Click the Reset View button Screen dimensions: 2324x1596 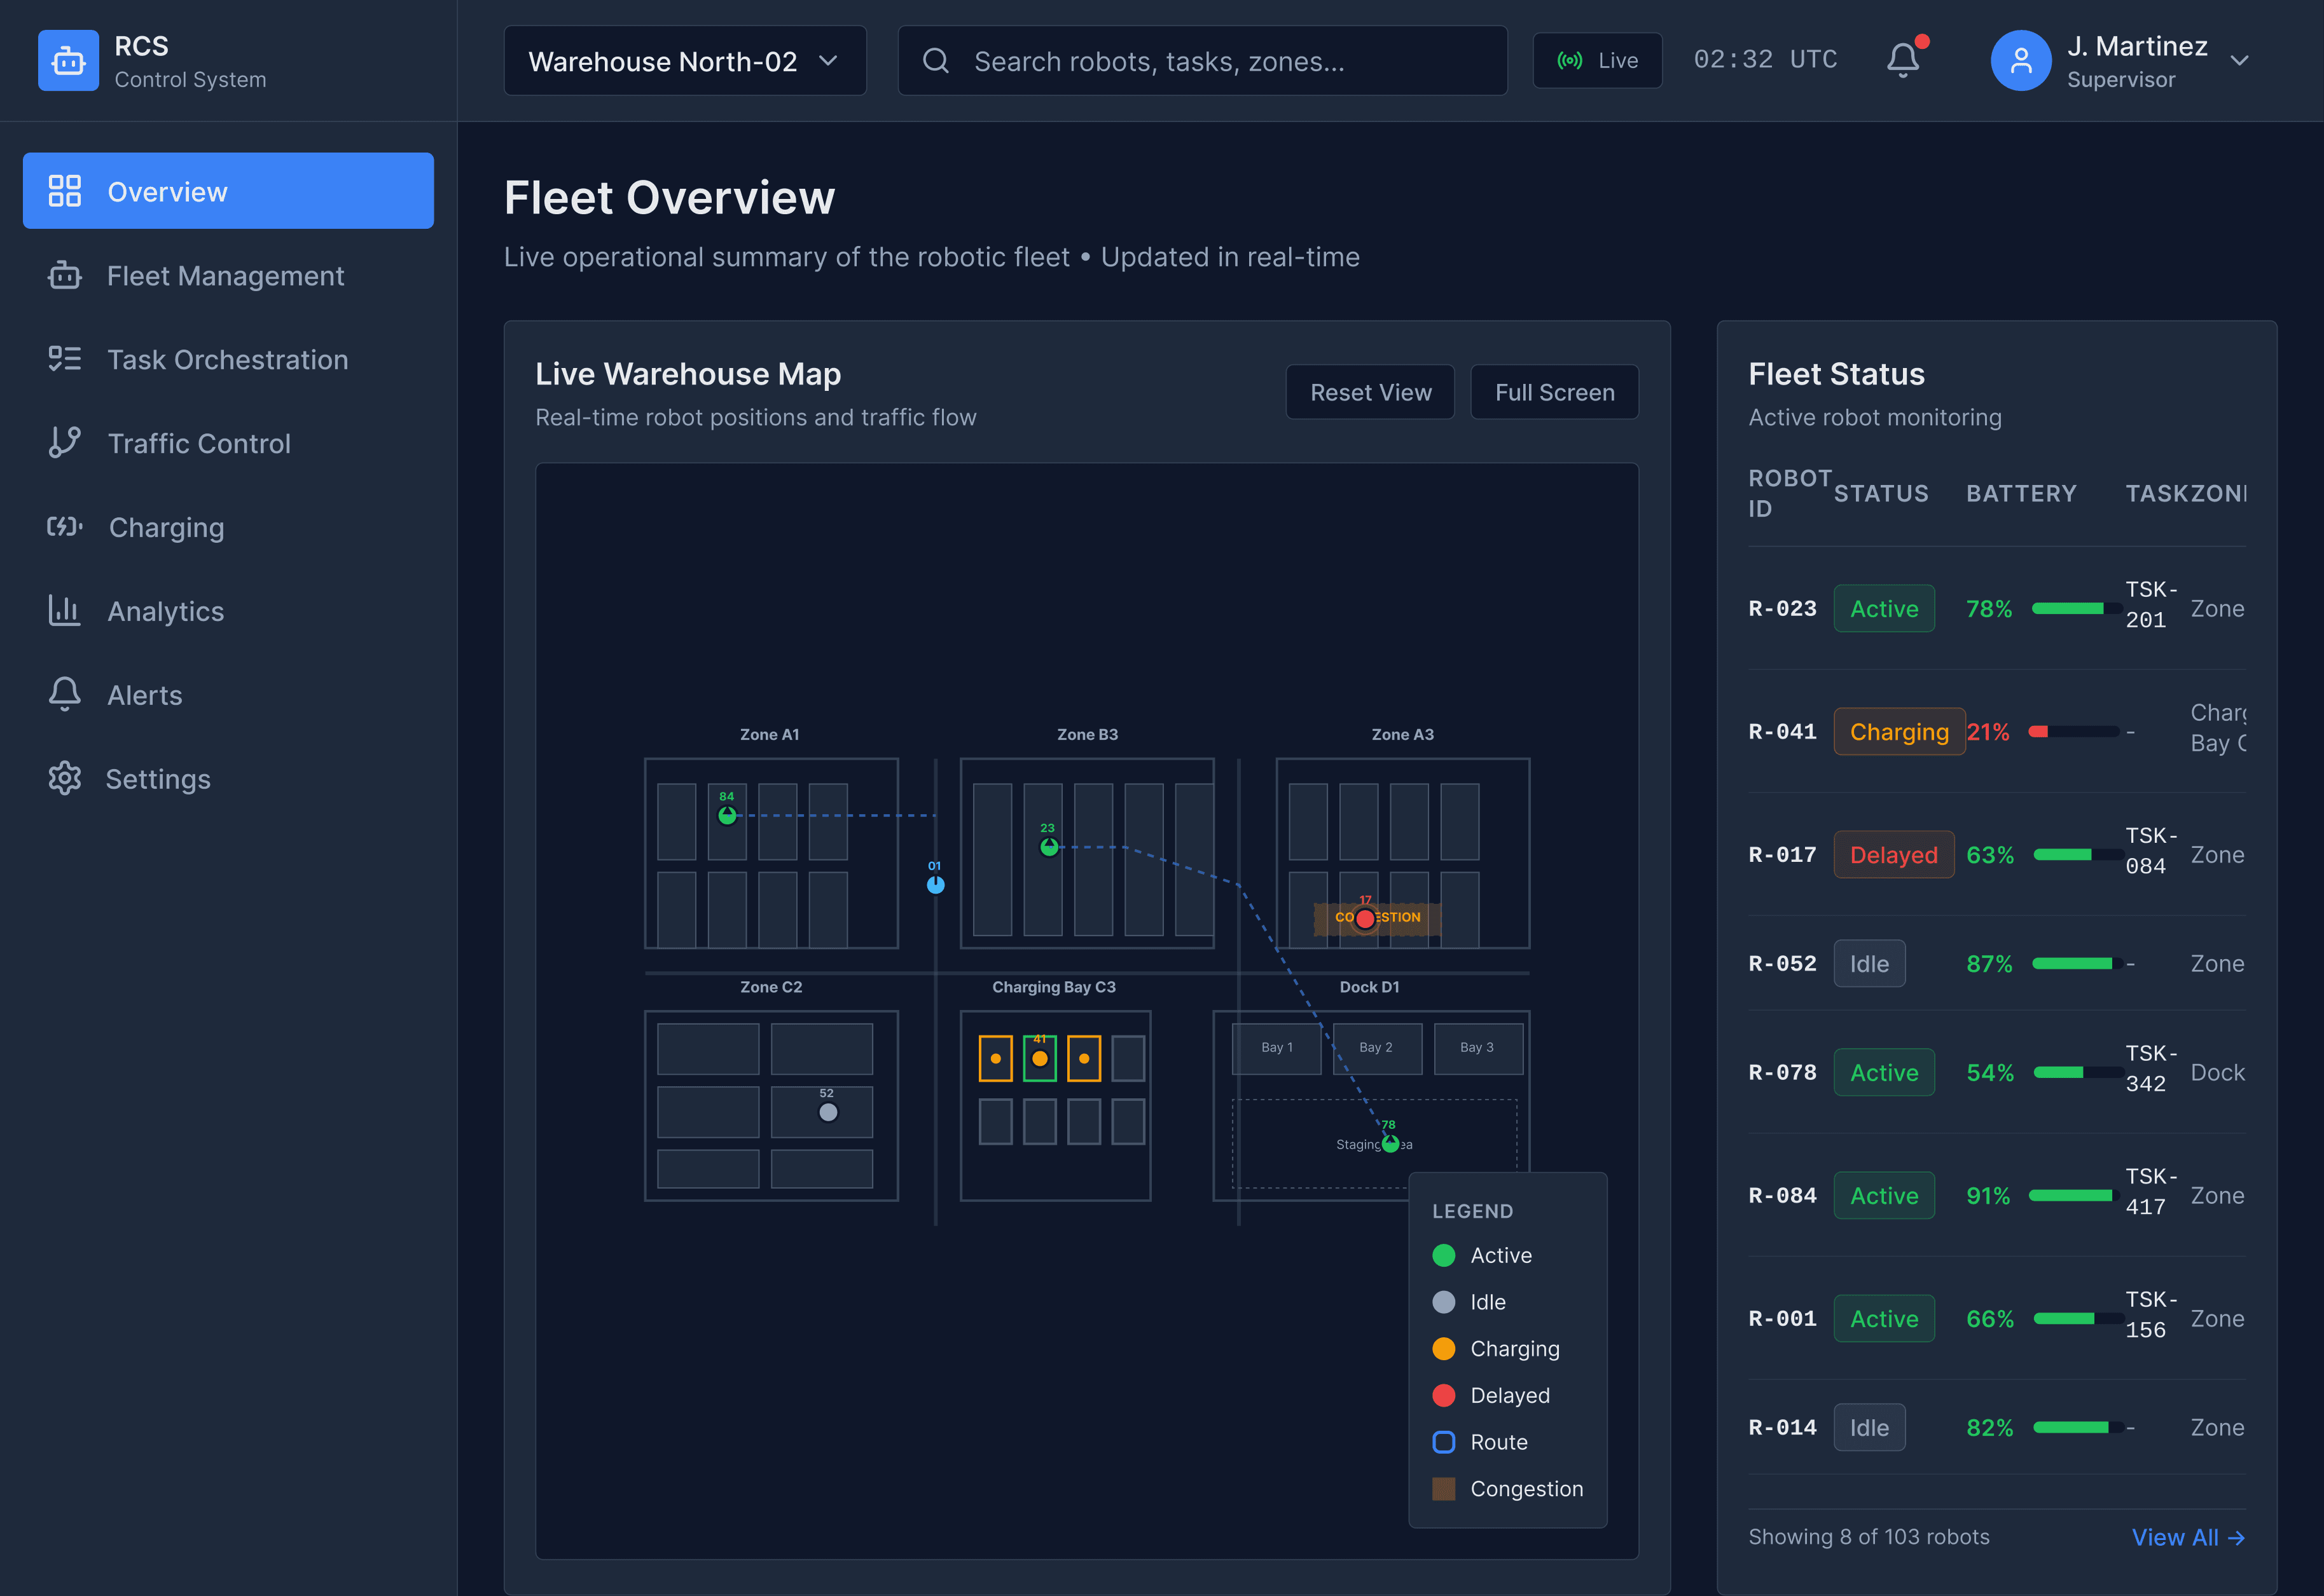pyautogui.click(x=1369, y=392)
